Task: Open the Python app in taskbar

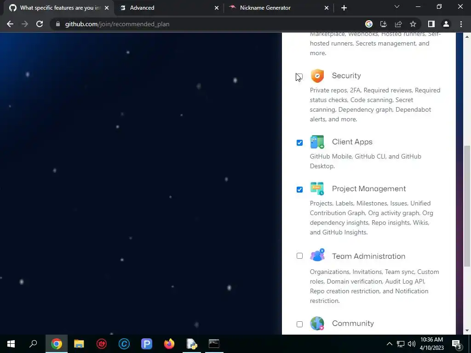Action: pyautogui.click(x=192, y=344)
